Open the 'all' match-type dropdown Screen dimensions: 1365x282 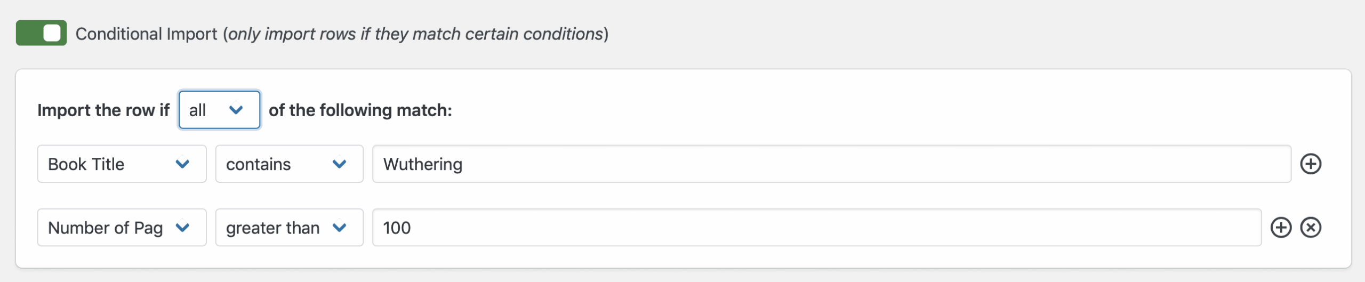(x=211, y=110)
